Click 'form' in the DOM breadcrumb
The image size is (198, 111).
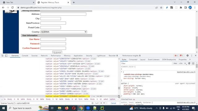[x=80, y=99]
